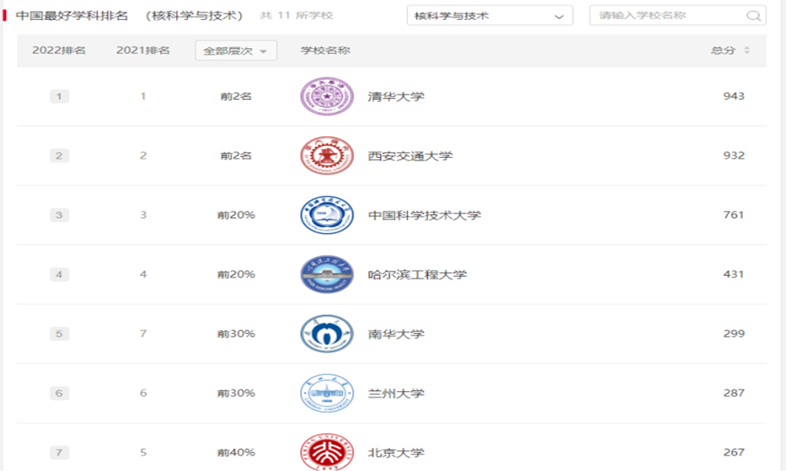Click Lanzhou University logo
786x471 pixels.
pyautogui.click(x=327, y=393)
